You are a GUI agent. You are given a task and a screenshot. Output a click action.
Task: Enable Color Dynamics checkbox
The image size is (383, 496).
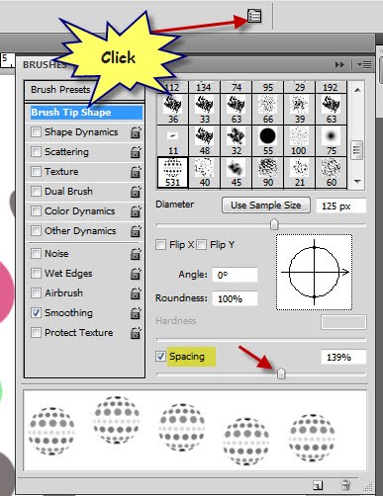pos(36,211)
